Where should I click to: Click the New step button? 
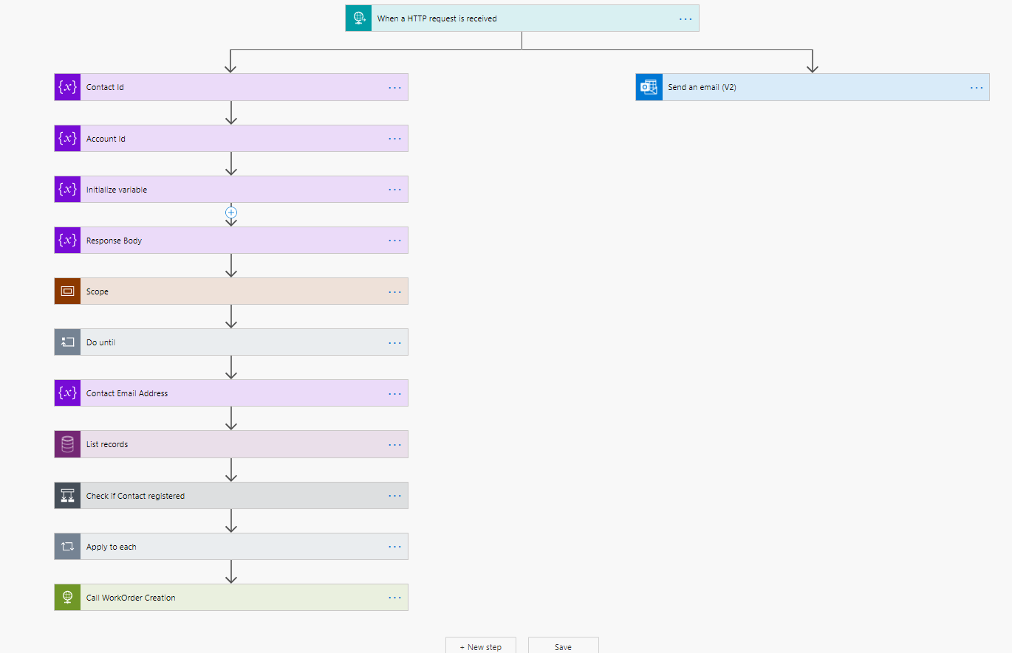point(481,646)
